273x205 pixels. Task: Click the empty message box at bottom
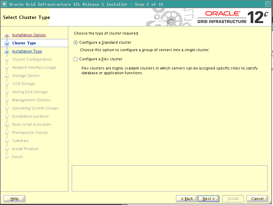[169, 178]
